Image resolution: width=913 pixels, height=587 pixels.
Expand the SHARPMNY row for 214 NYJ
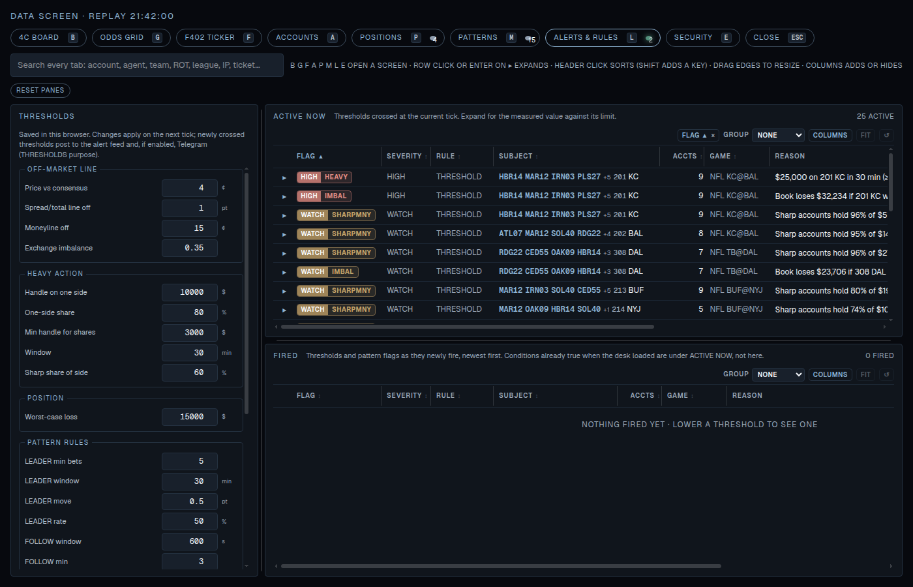coord(284,310)
